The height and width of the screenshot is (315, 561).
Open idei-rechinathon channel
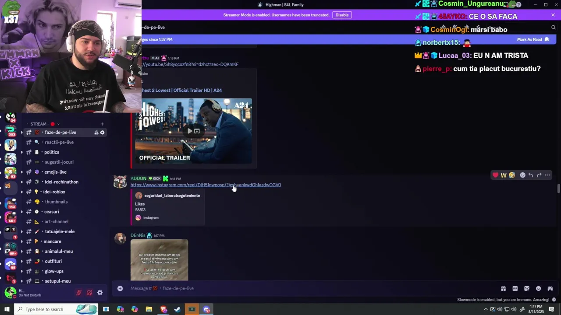coord(65,182)
